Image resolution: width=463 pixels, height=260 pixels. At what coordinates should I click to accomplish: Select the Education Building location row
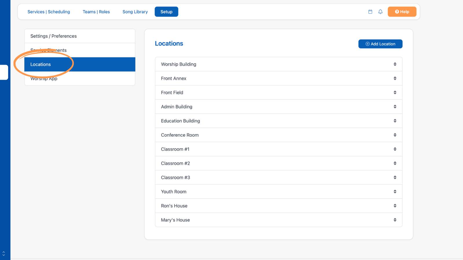tap(279, 121)
